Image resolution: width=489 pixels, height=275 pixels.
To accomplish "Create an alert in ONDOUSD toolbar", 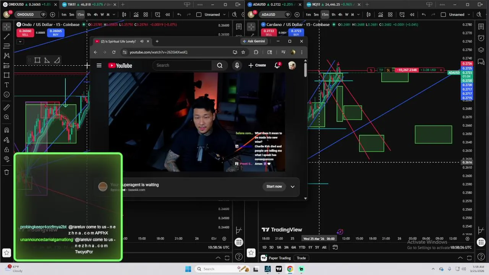I will [x=157, y=15].
